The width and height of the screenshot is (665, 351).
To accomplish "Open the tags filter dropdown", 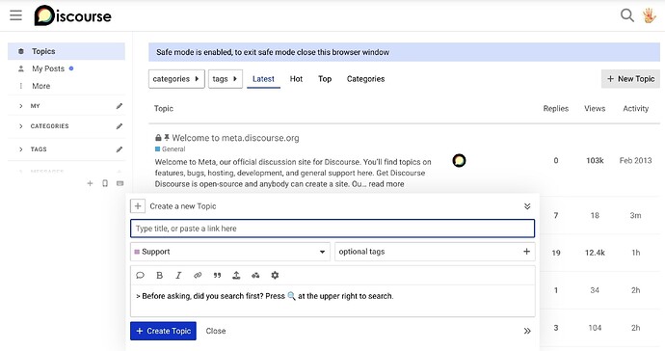I will [x=226, y=79].
